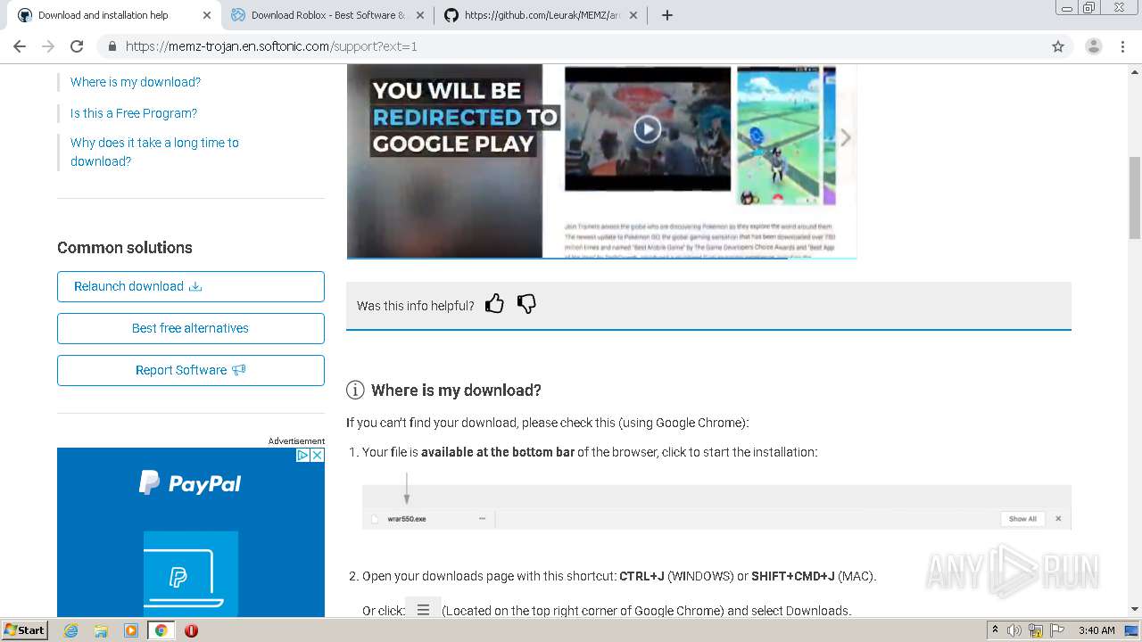Select the Download and installation help tab

(x=114, y=15)
